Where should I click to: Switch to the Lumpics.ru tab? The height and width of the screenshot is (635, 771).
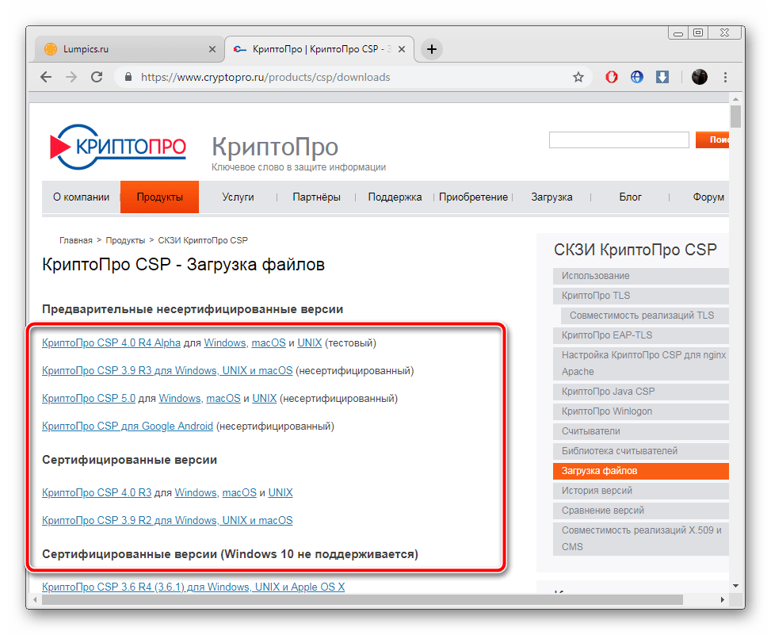pyautogui.click(x=119, y=48)
